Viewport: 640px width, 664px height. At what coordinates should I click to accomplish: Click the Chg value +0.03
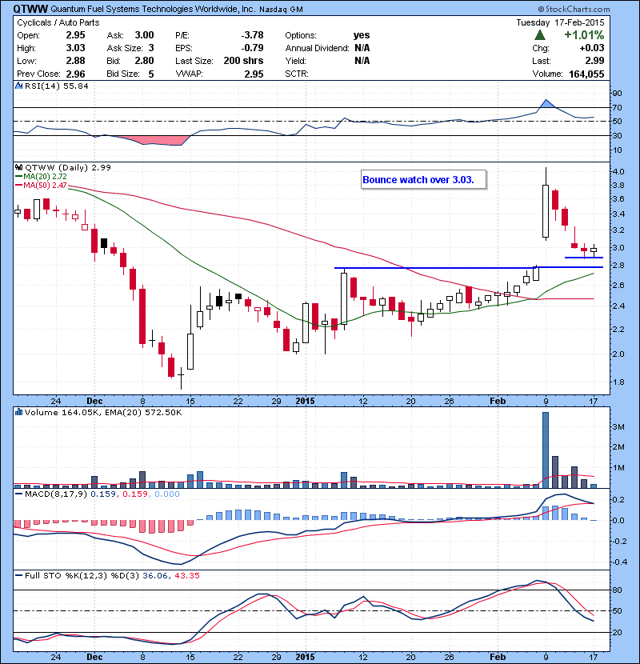pyautogui.click(x=592, y=48)
